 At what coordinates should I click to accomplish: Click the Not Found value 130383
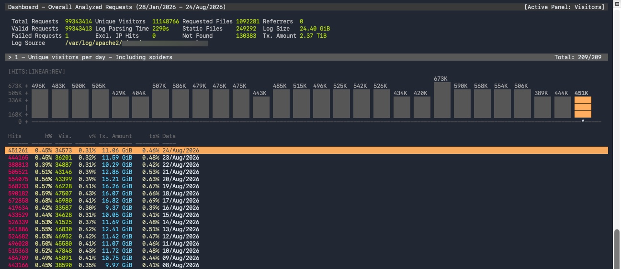click(246, 36)
